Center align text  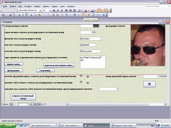70,11
